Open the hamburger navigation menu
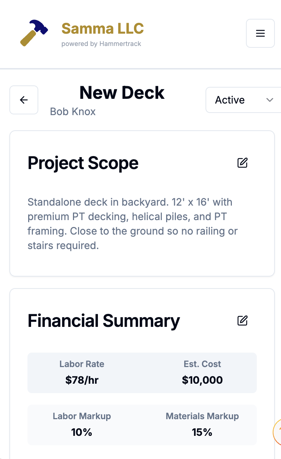The width and height of the screenshot is (281, 459). [260, 33]
